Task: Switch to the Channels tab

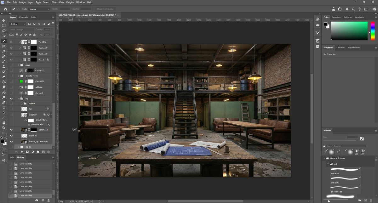Action: click(x=23, y=17)
